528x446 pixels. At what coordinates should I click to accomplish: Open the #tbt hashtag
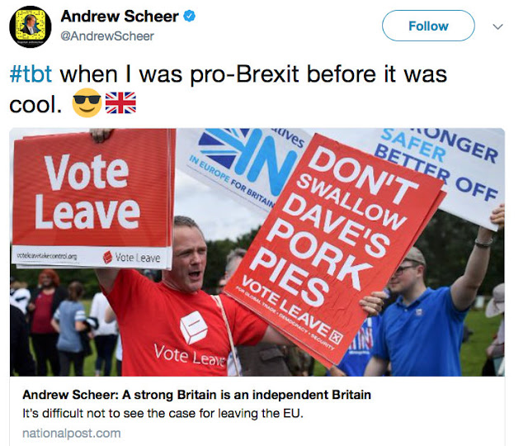[31, 74]
